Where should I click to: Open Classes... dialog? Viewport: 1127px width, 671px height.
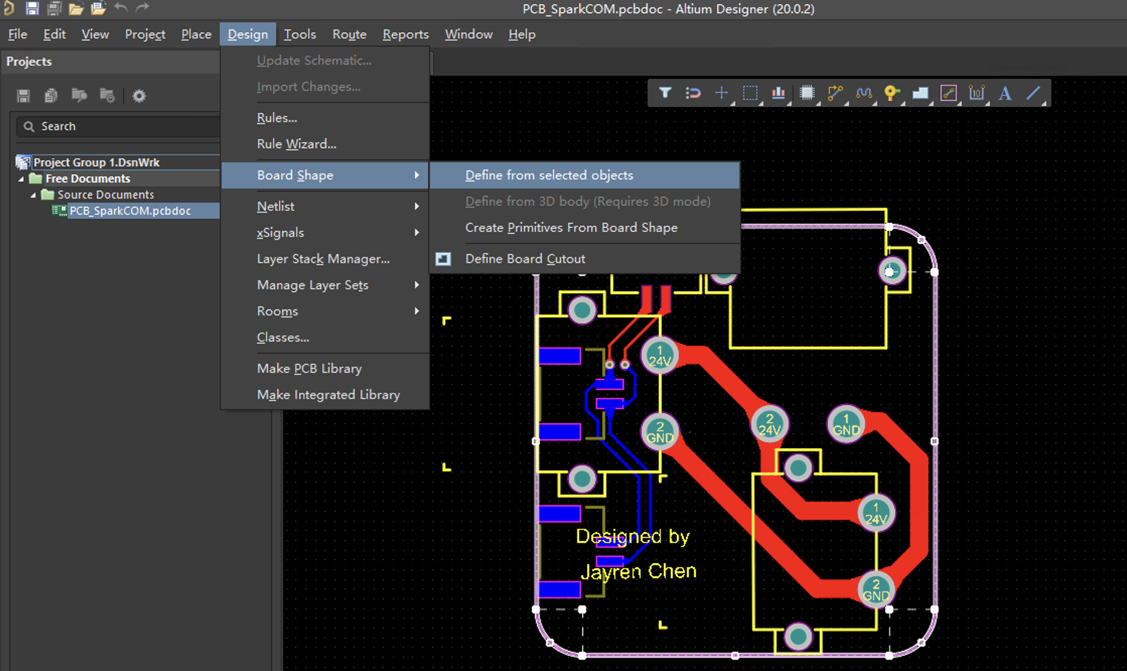[x=325, y=338]
